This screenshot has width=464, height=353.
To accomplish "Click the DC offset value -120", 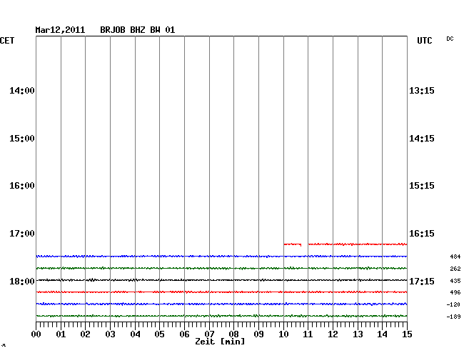I will click(453, 304).
